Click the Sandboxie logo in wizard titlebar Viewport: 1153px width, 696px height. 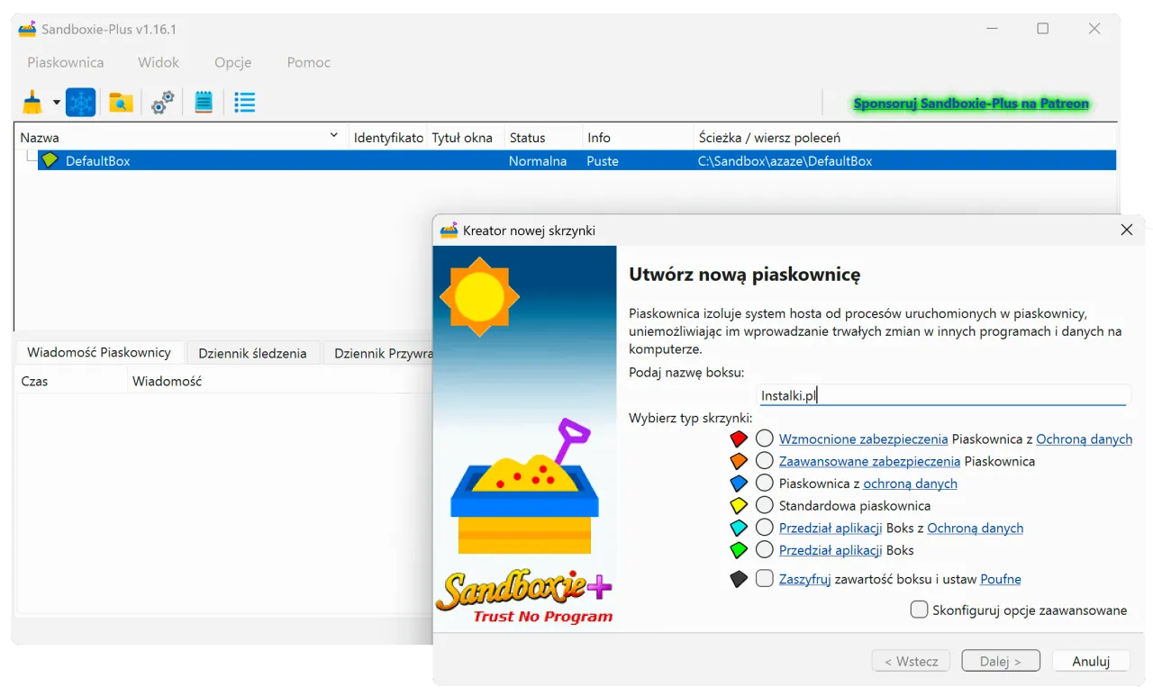tap(448, 230)
